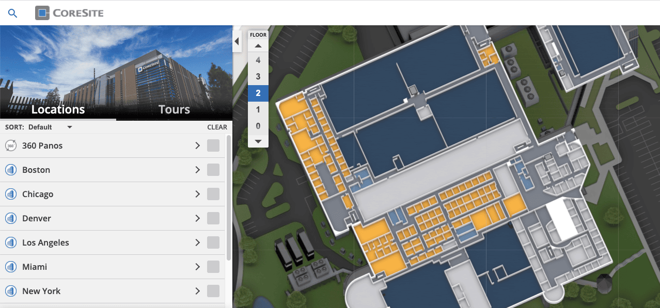660x308 pixels.
Task: Click the locations list scrollbar
Action: 229,198
